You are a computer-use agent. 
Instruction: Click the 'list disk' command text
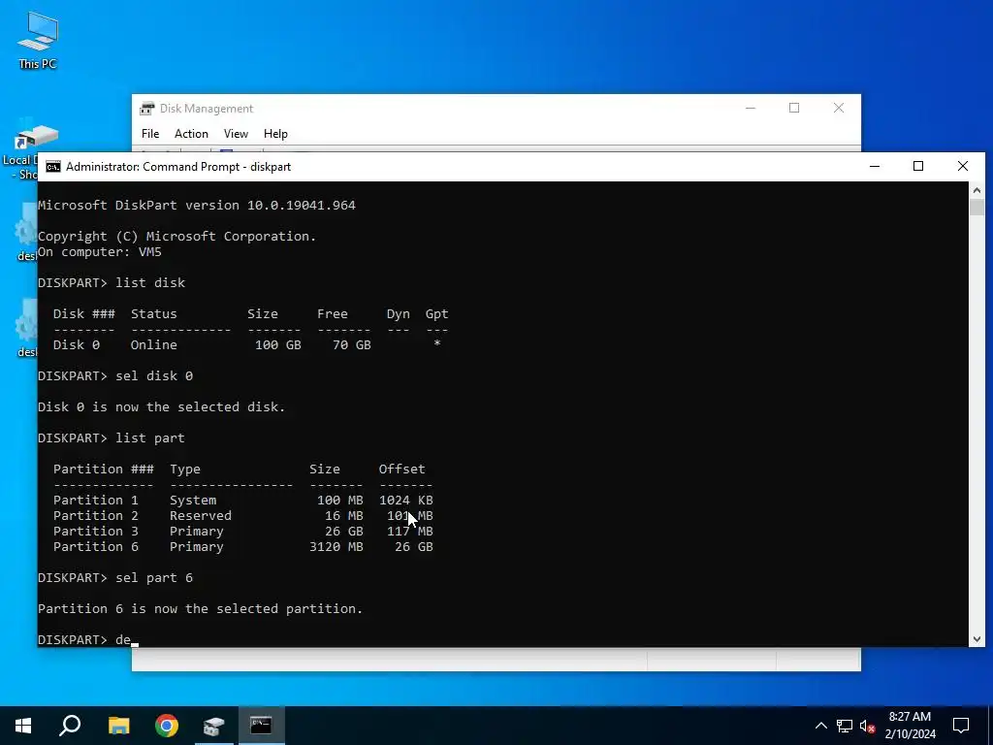tap(150, 282)
